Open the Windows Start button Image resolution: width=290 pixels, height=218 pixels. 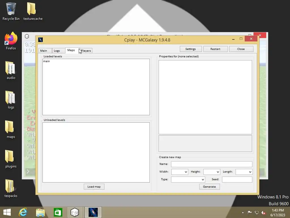(x=7, y=212)
